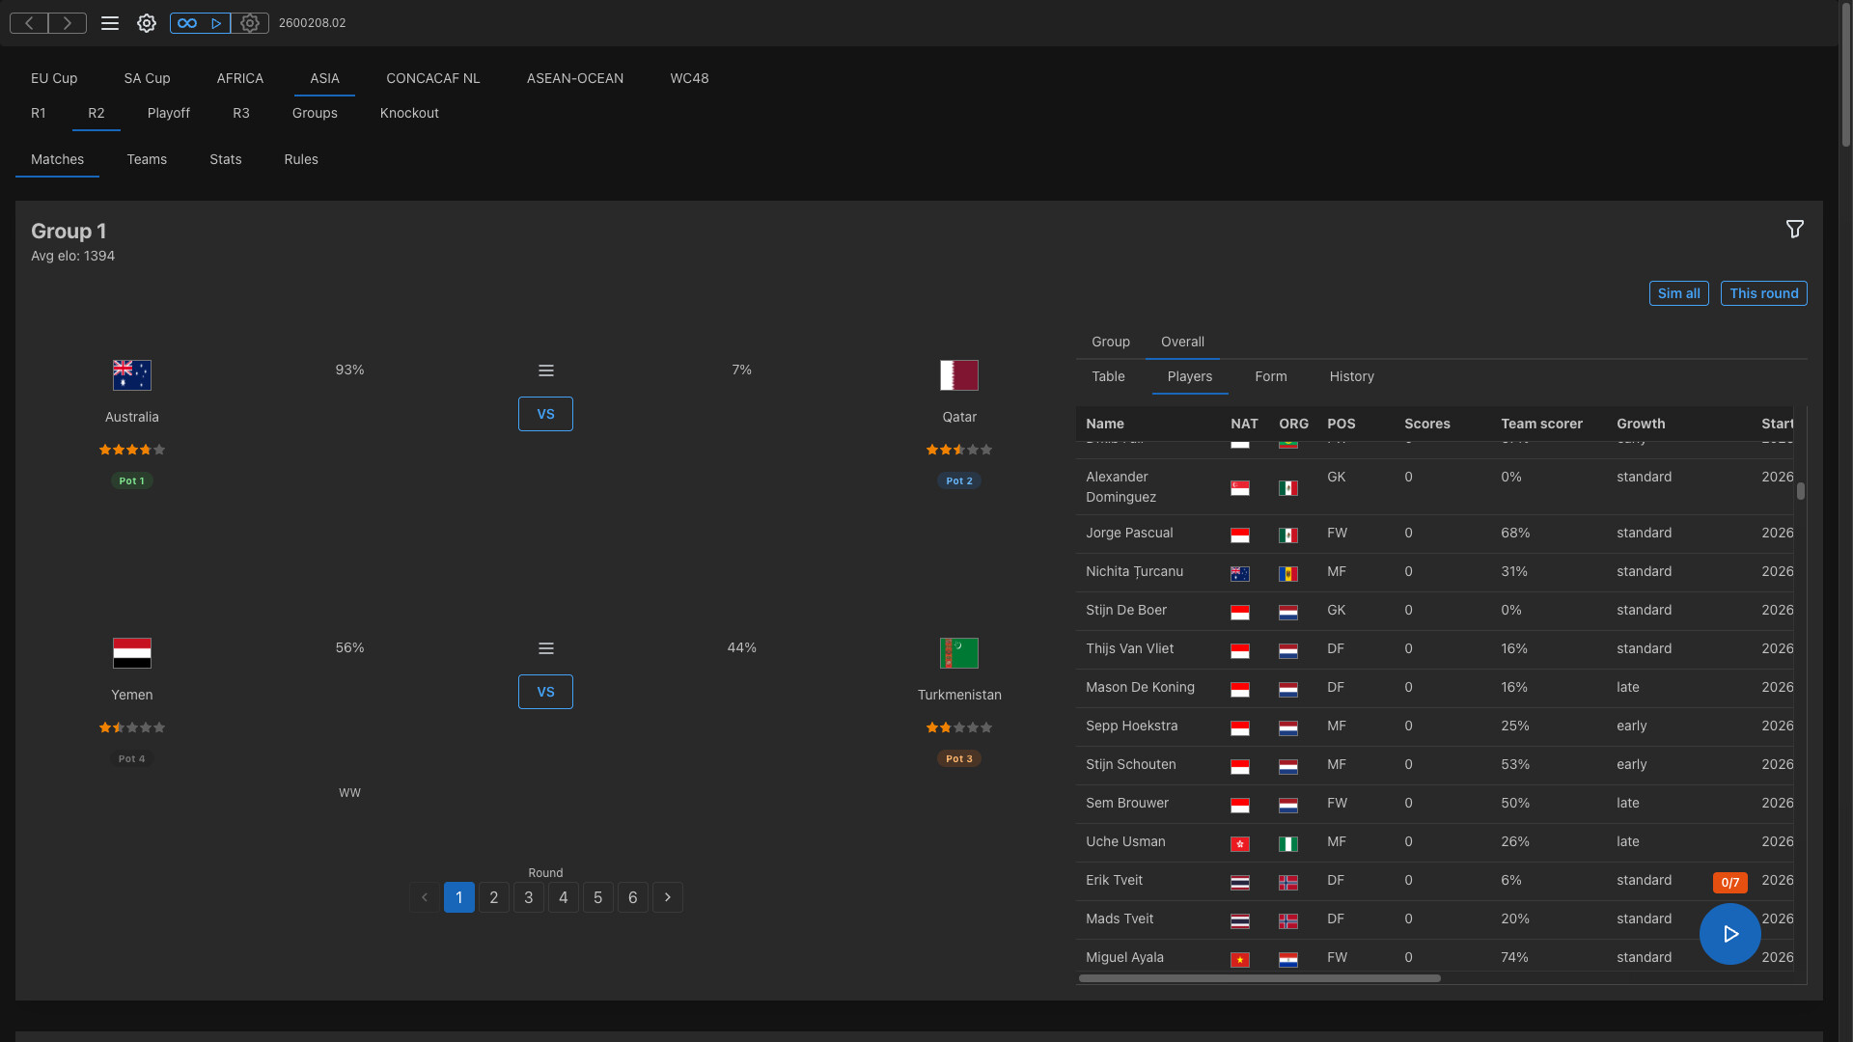Viewport: 1853px width, 1042px height.
Task: Go to the previous round with left chevron
Action: pos(425,897)
